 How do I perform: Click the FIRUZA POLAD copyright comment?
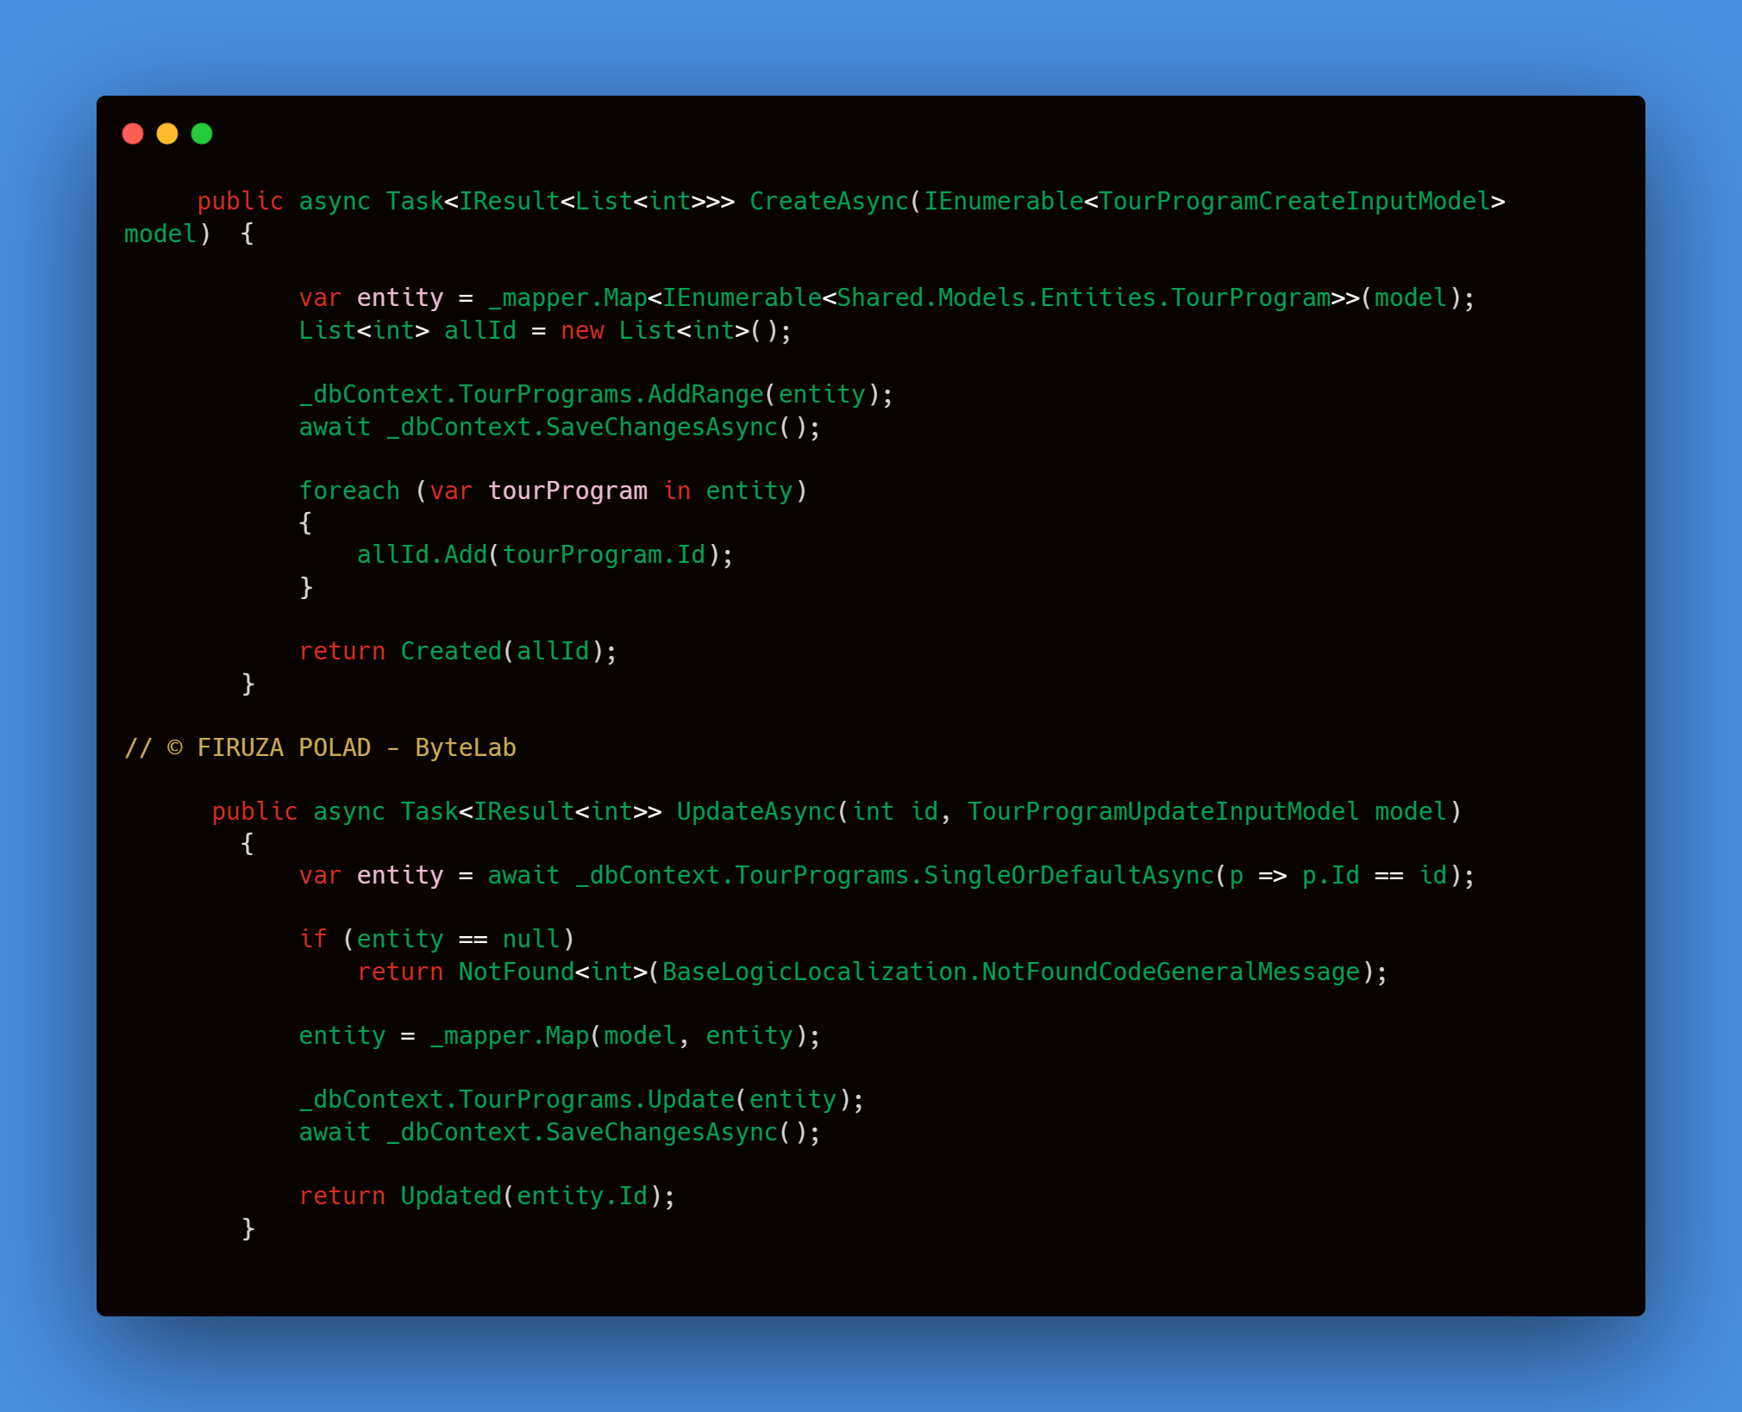[321, 747]
